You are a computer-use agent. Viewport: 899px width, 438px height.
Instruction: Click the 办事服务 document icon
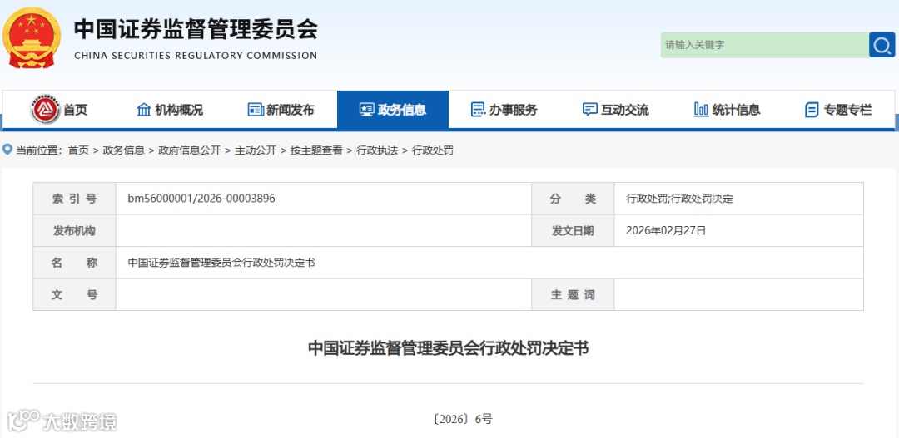pos(478,110)
